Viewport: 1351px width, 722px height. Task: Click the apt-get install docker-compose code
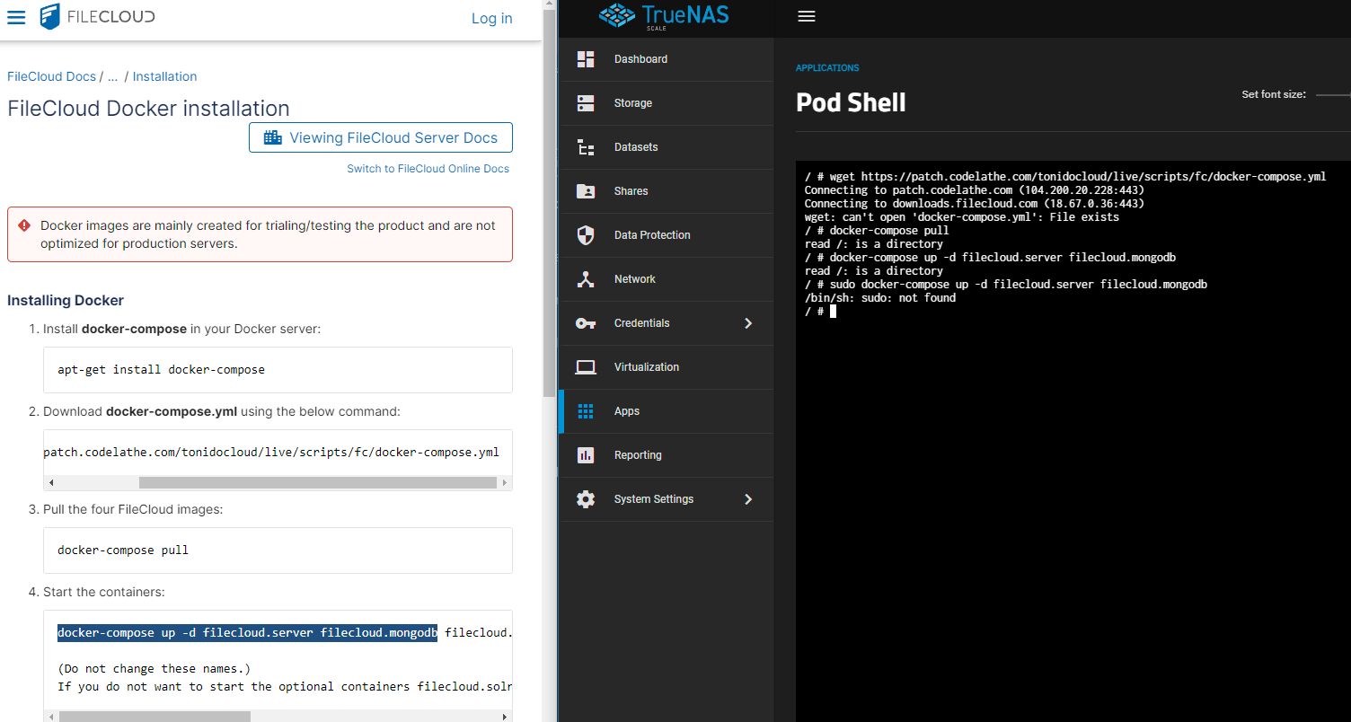[x=161, y=369]
